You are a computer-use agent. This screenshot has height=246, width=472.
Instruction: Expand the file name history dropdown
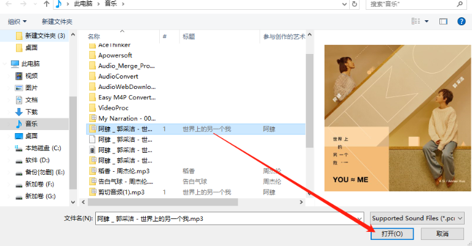click(x=360, y=218)
